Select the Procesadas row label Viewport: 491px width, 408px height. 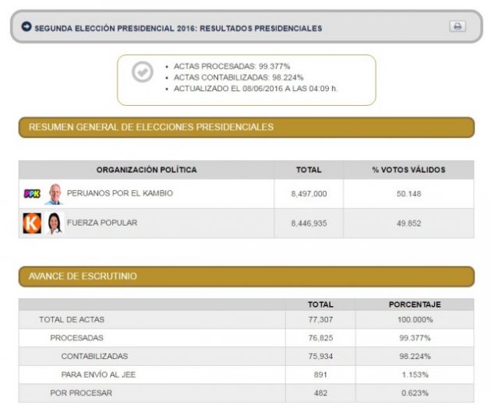point(76,338)
